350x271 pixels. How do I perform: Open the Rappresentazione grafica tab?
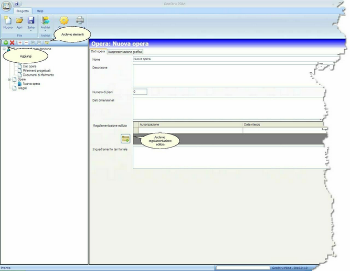(x=125, y=52)
